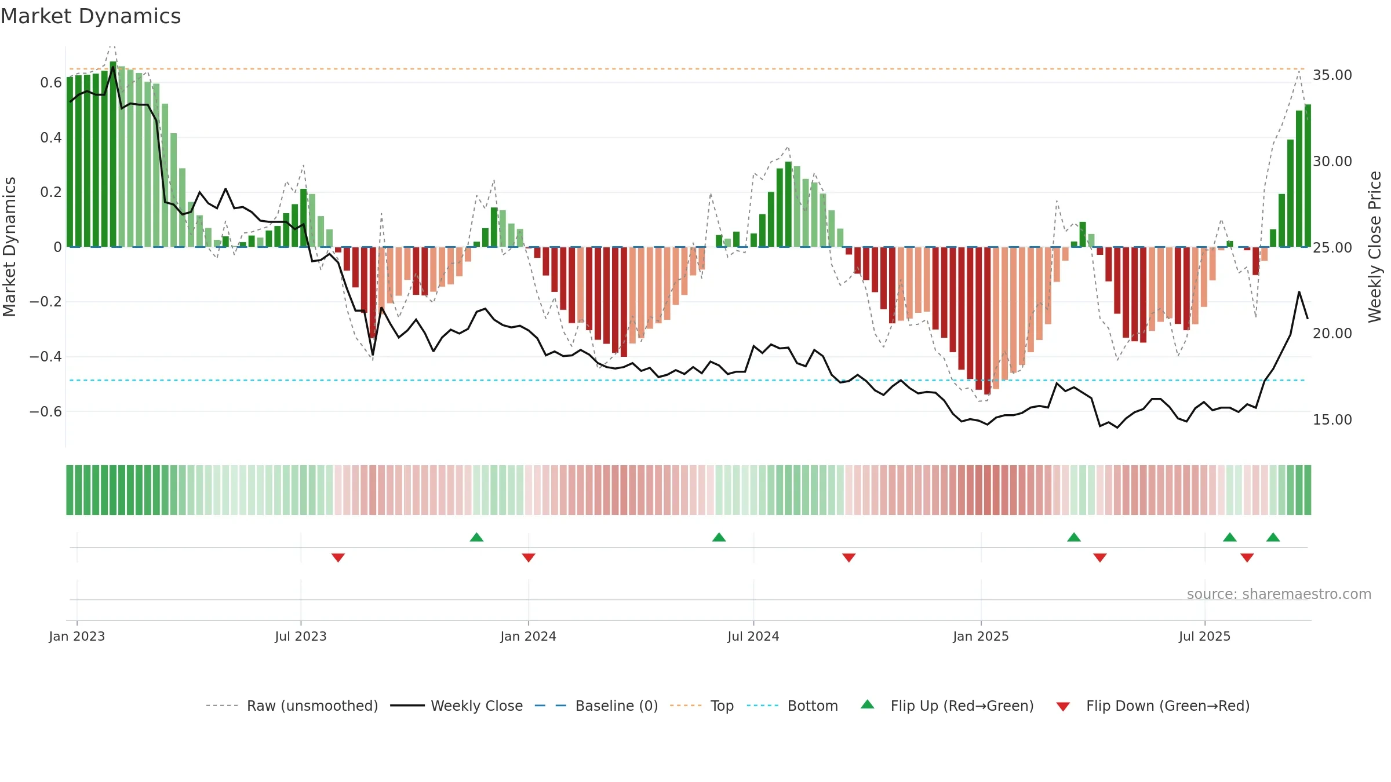Select the flip-up marker before Jan 2024
This screenshot has height=782, width=1391.
coord(476,537)
